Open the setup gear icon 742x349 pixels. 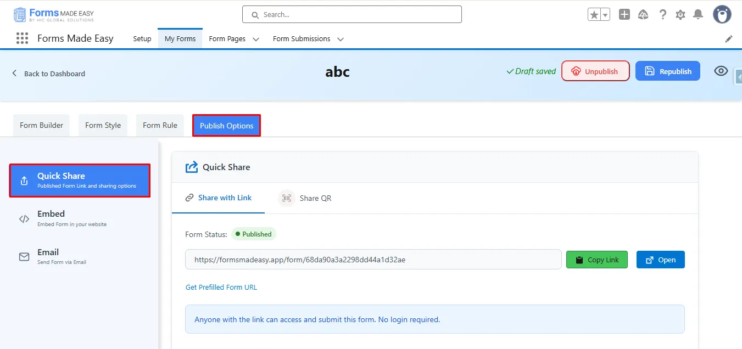pos(680,15)
